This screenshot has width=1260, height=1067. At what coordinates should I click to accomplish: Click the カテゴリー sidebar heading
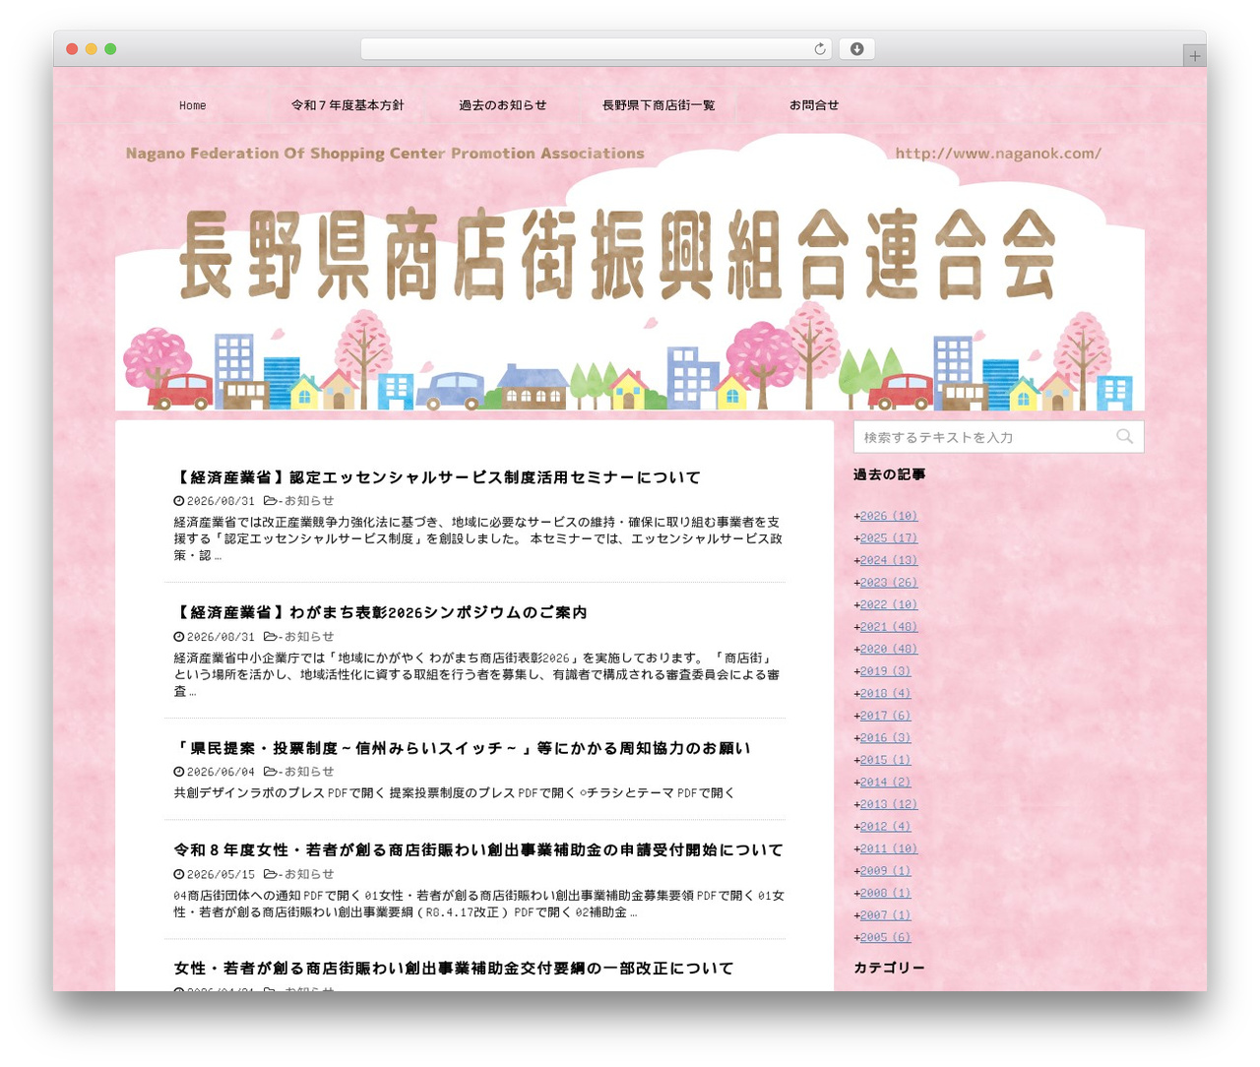[x=889, y=968]
